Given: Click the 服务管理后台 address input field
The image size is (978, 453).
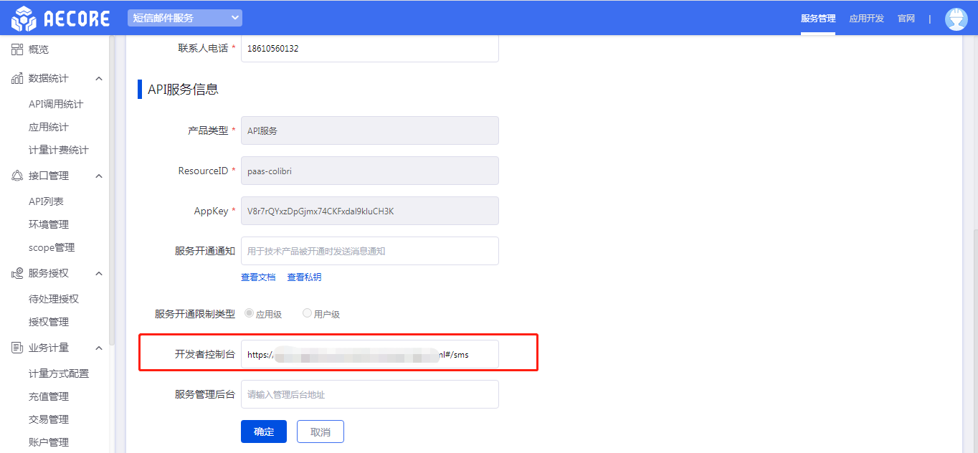Looking at the screenshot, I should tap(369, 394).
